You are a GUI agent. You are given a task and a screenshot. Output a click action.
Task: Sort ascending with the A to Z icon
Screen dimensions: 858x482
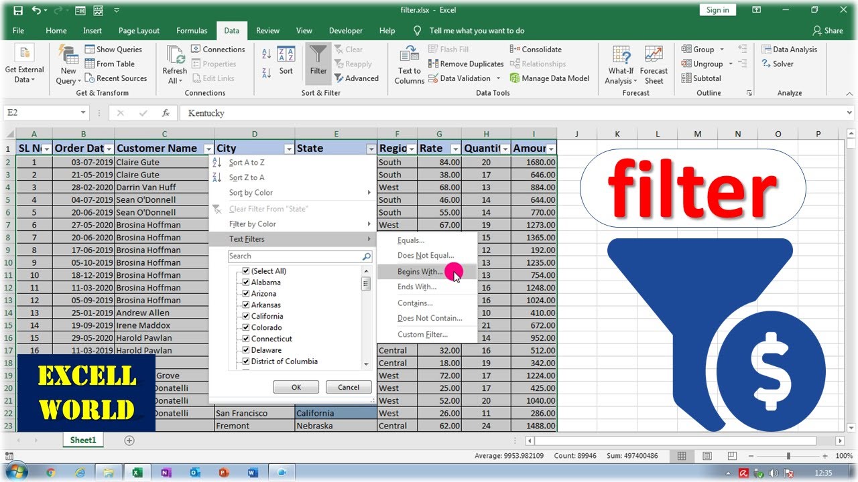pyautogui.click(x=266, y=55)
